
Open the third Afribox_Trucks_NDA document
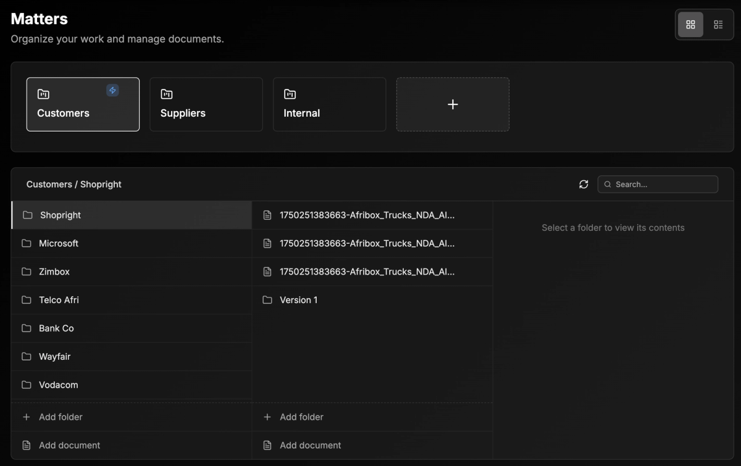click(x=372, y=272)
